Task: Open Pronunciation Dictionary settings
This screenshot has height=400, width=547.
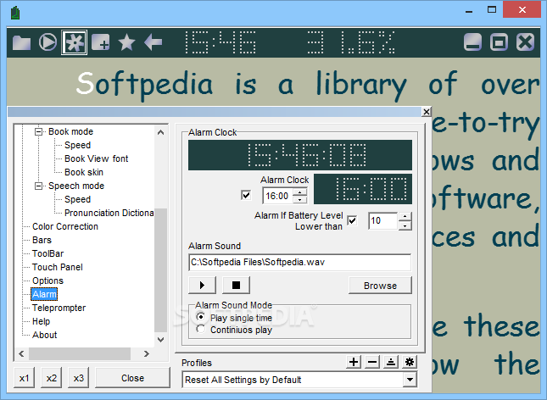Action: click(x=109, y=213)
